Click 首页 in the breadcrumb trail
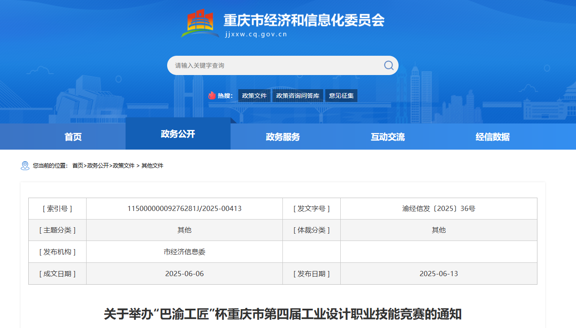 [78, 166]
